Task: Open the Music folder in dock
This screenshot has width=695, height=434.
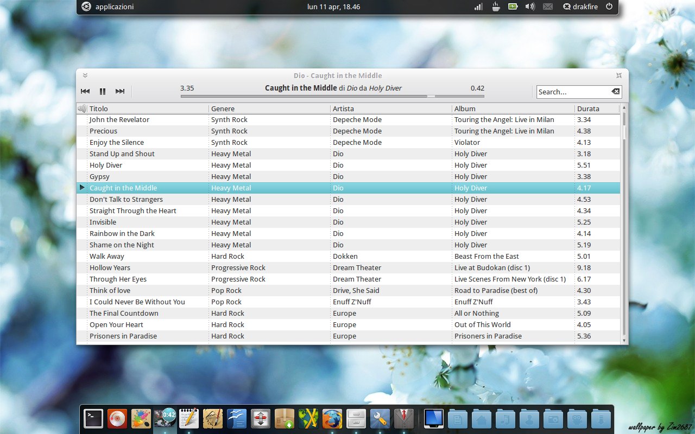Action: coord(506,419)
